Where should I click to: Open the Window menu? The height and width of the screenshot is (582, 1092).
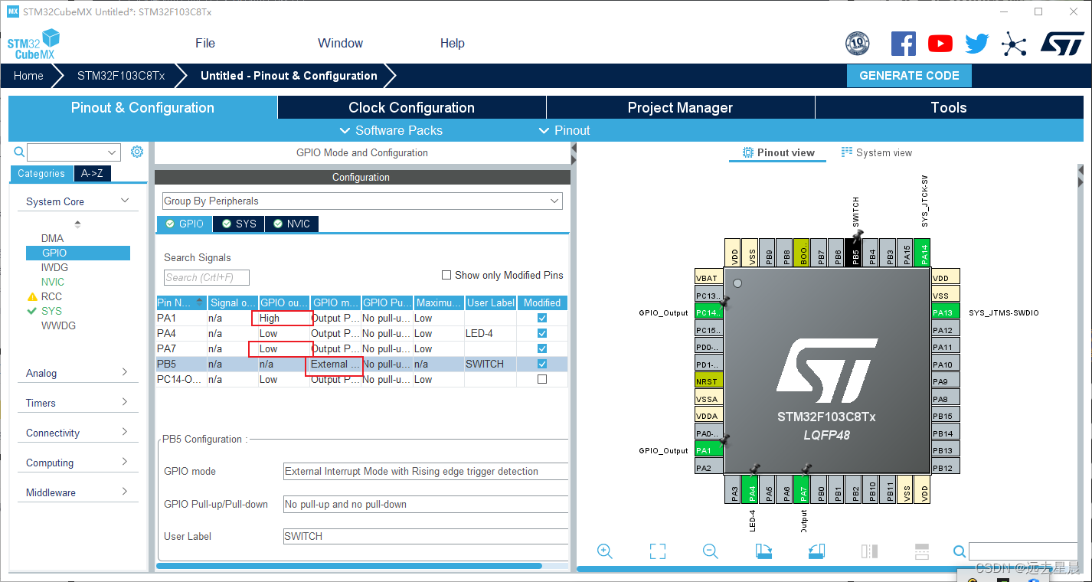tap(341, 43)
